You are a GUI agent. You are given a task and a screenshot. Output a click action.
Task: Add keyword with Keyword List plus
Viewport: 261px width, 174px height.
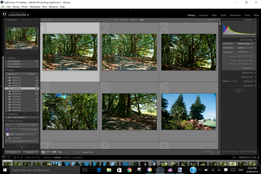[223, 77]
